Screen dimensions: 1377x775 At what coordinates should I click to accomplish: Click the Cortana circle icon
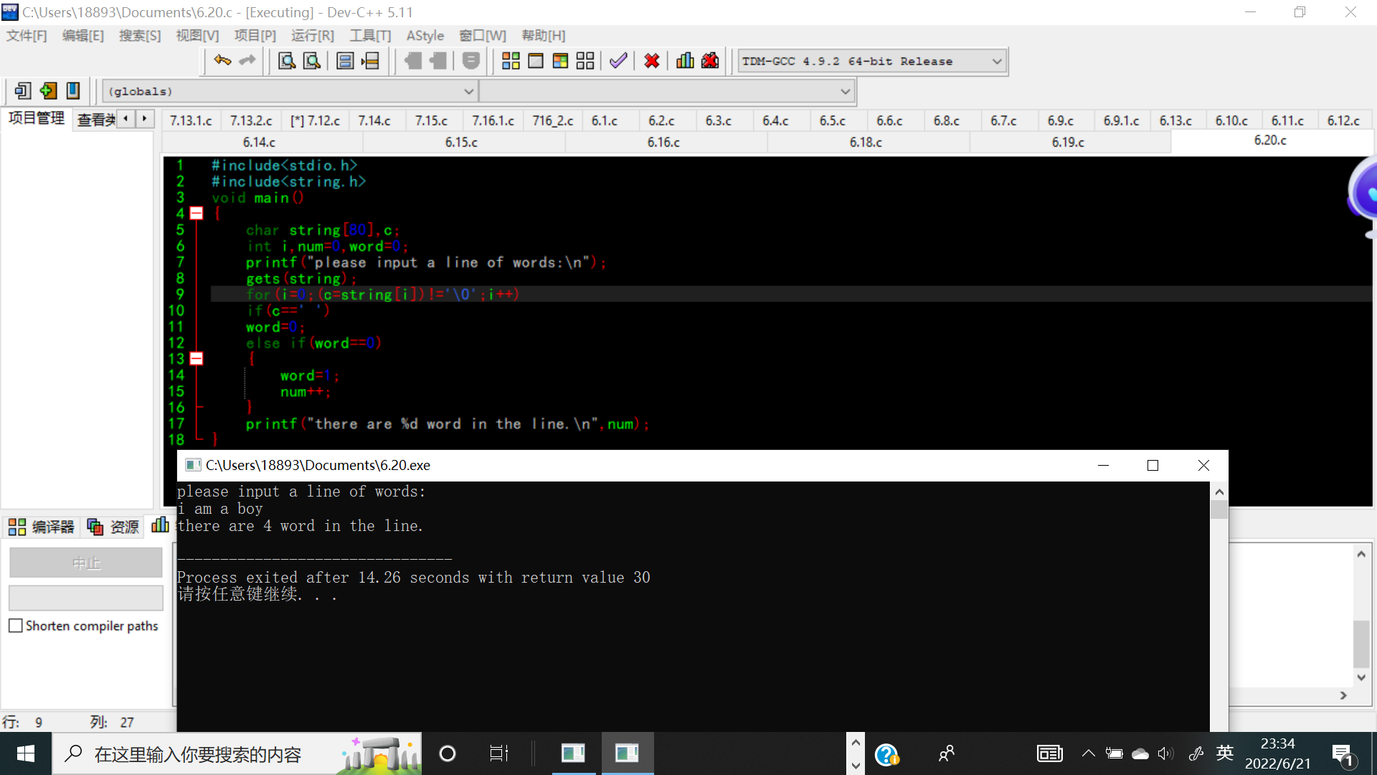(x=447, y=753)
